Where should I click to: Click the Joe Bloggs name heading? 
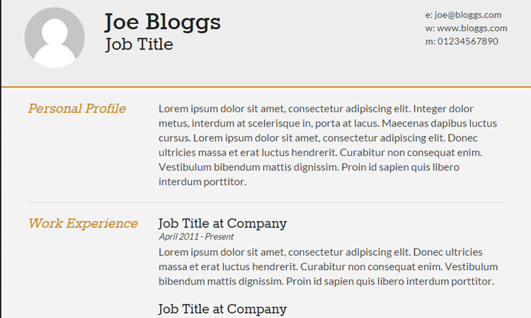[163, 23]
